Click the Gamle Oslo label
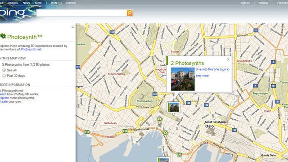The image size is (288, 162). pyautogui.click(x=268, y=155)
